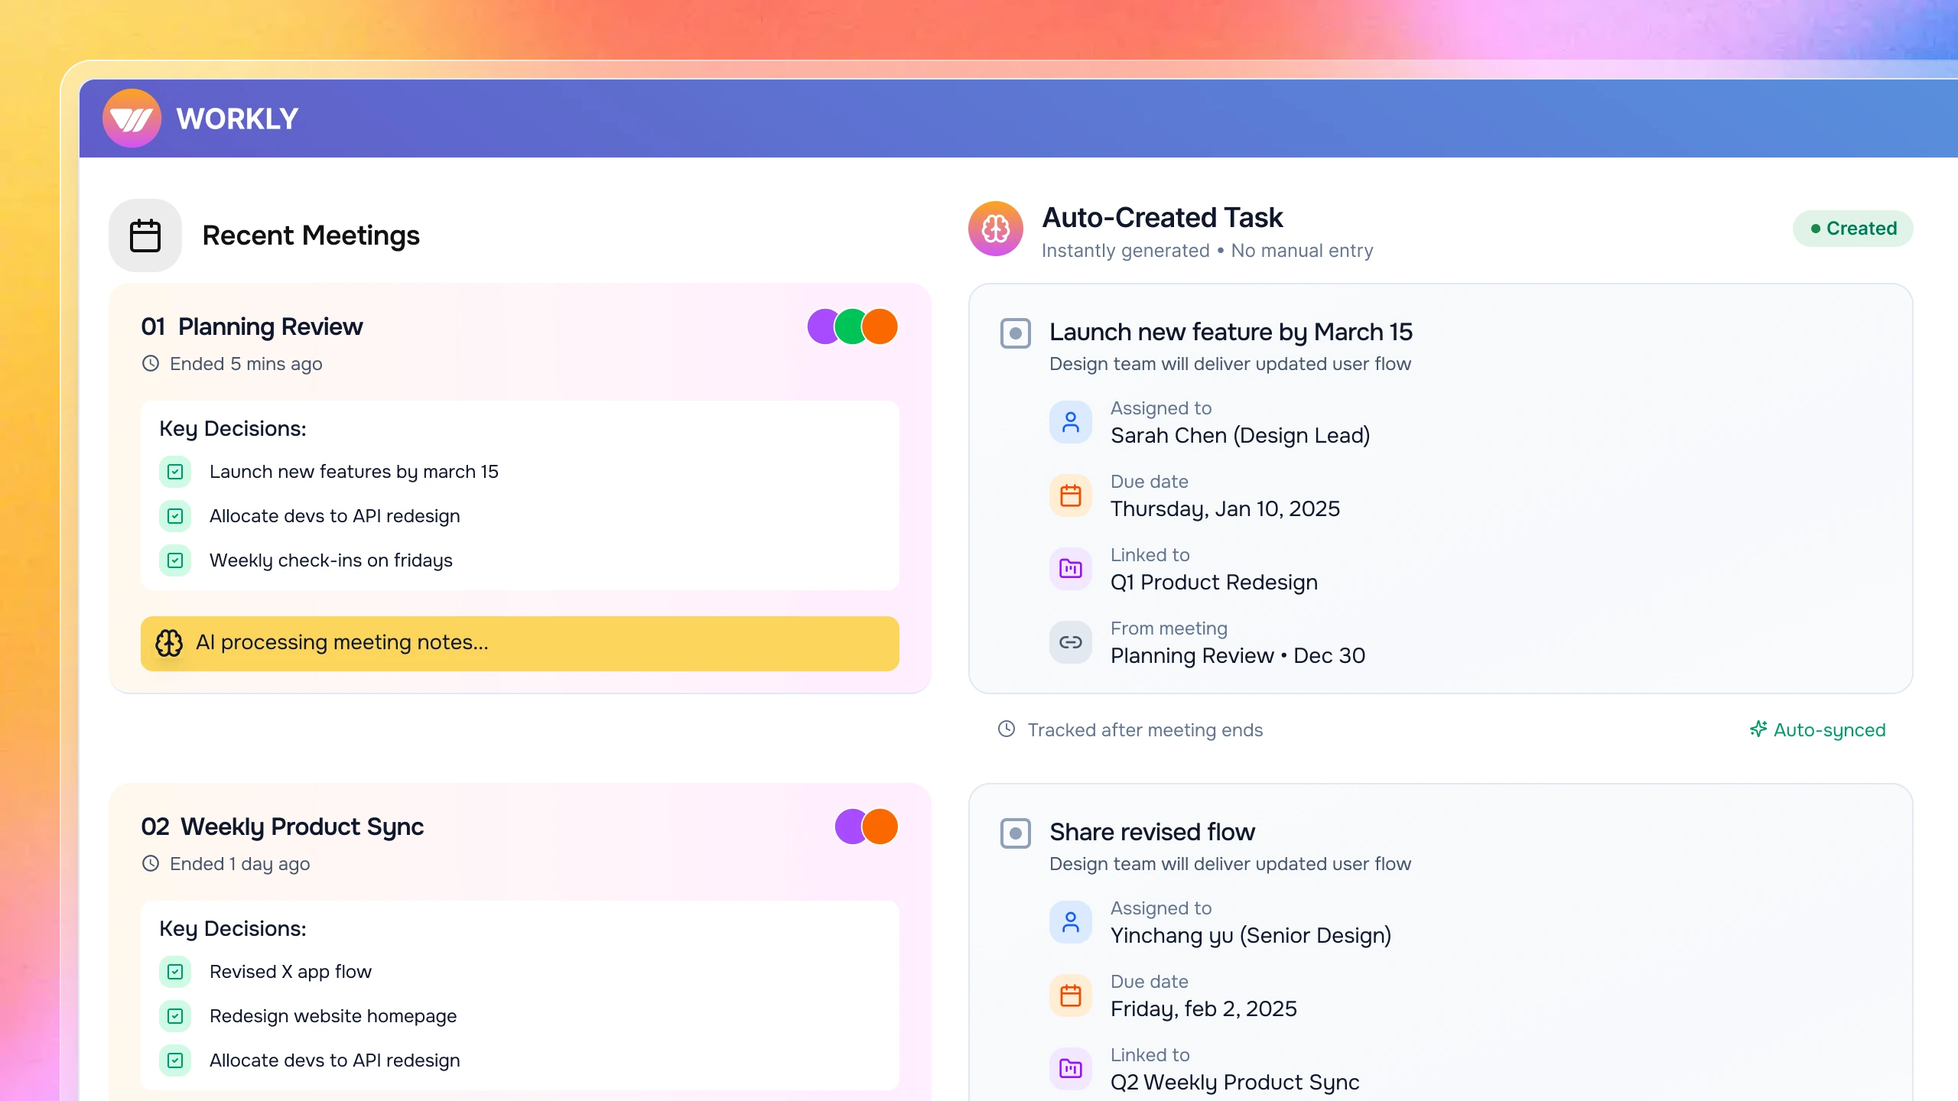Check the Revised X app flow decision
Screen dimensions: 1958x1101
pyautogui.click(x=175, y=972)
